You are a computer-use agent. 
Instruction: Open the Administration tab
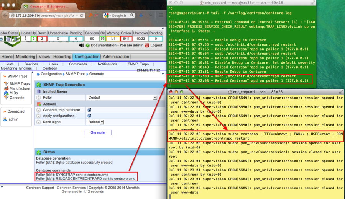pos(116,57)
